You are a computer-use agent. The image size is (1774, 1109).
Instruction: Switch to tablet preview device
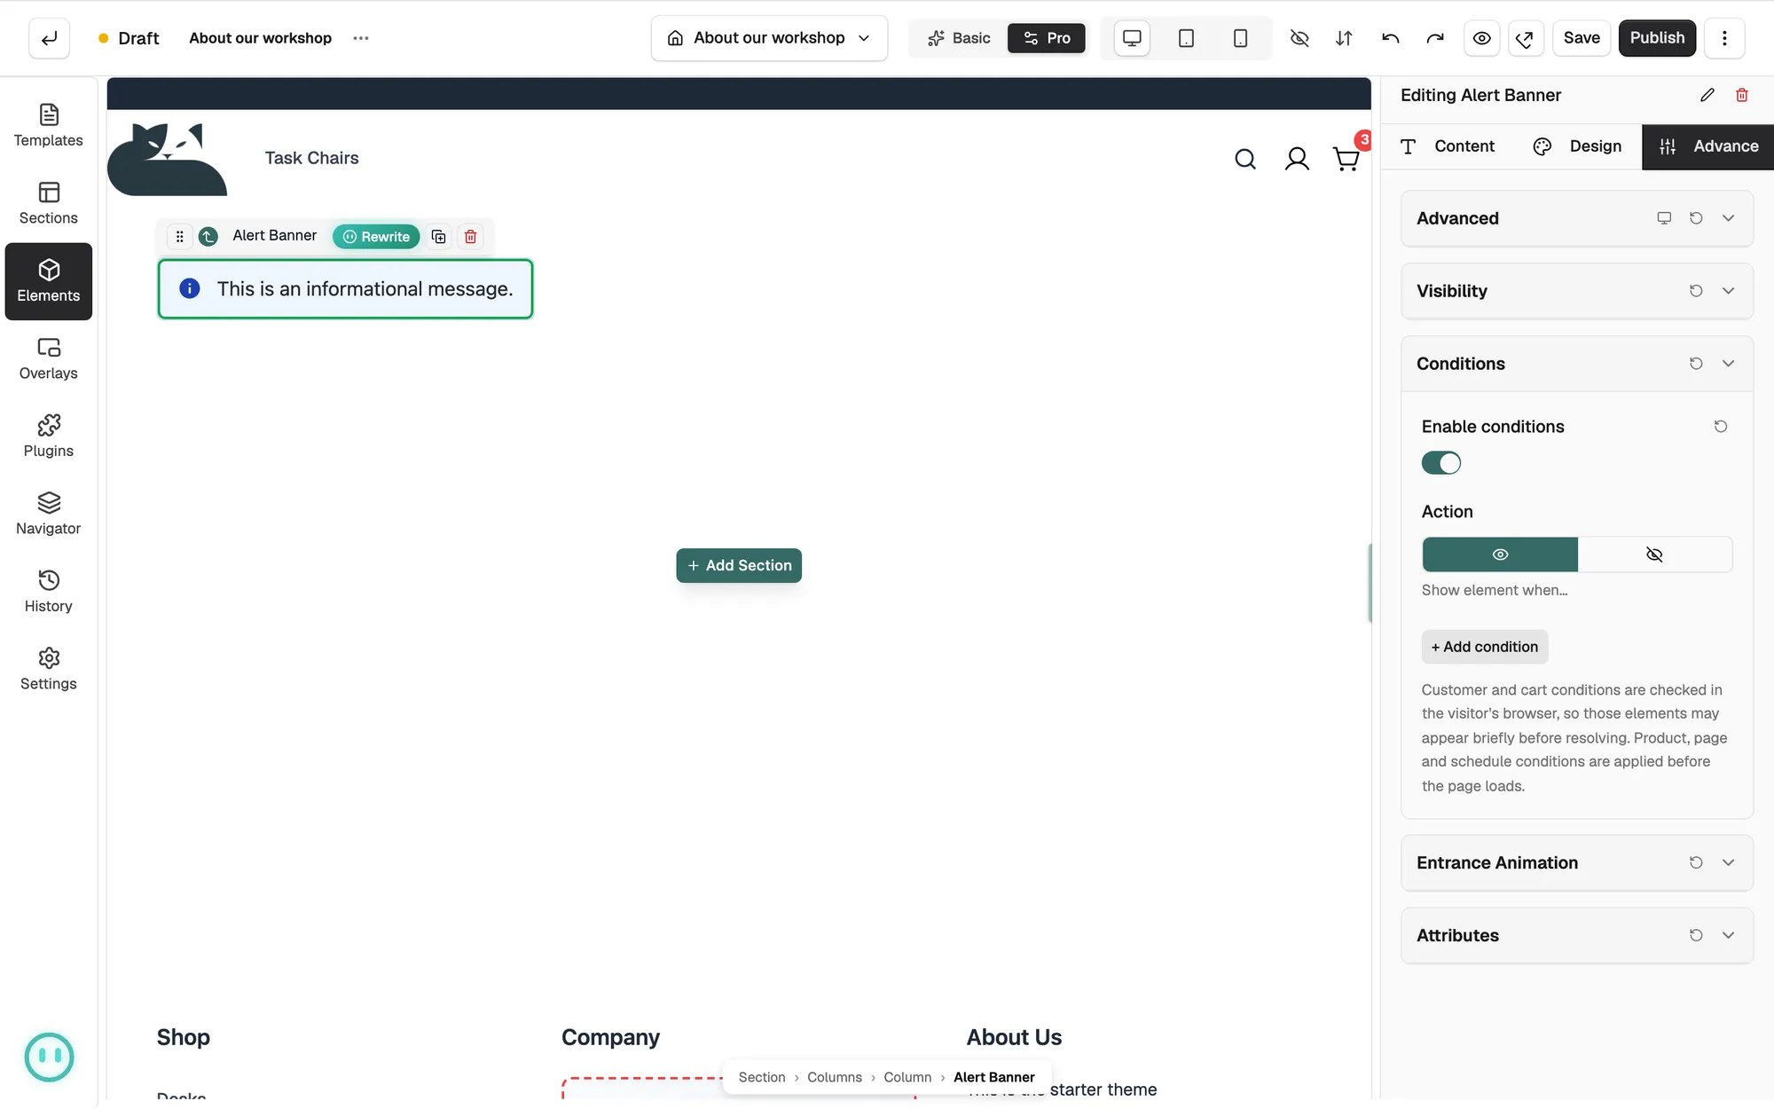pos(1186,38)
